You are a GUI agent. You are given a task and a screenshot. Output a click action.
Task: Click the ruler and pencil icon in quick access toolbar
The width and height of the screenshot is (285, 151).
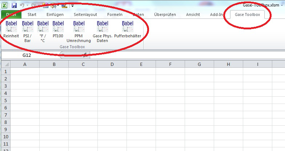64,5
